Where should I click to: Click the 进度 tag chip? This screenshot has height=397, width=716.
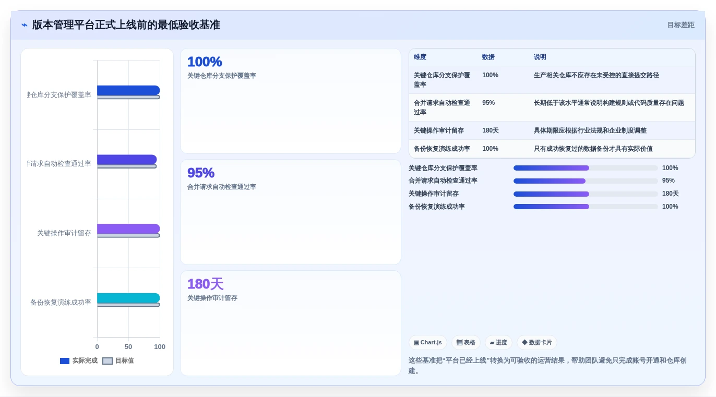498,343
